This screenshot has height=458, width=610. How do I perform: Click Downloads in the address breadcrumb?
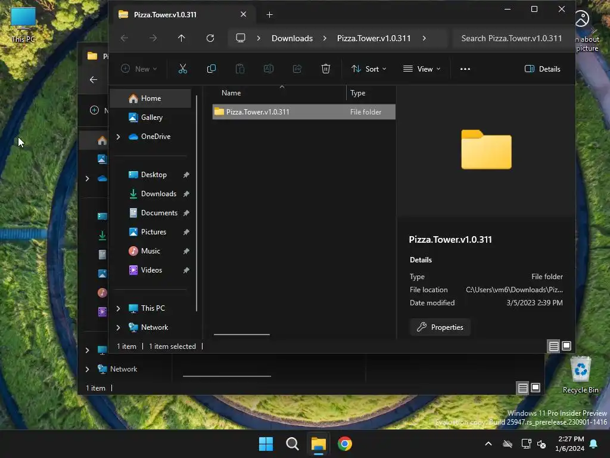[292, 38]
